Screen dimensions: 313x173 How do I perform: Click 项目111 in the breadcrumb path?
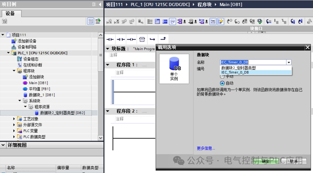114,4
